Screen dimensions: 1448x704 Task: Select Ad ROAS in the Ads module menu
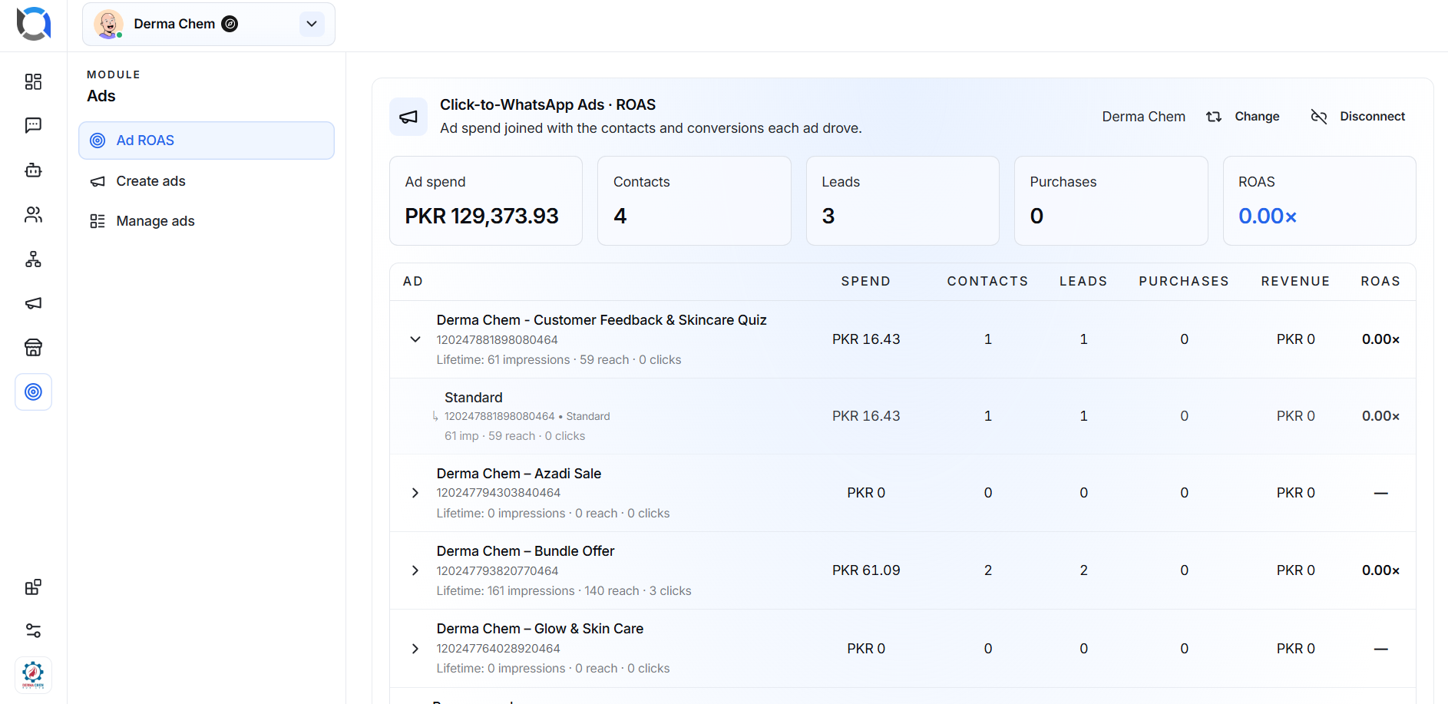207,140
